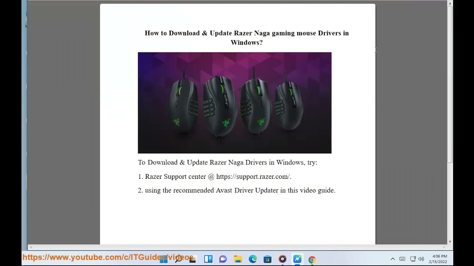
Task: Click the support.razer.com line in step 1
Action: [x=214, y=177]
